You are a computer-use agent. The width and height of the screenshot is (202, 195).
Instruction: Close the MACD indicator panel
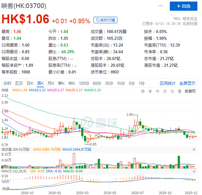point(194,171)
